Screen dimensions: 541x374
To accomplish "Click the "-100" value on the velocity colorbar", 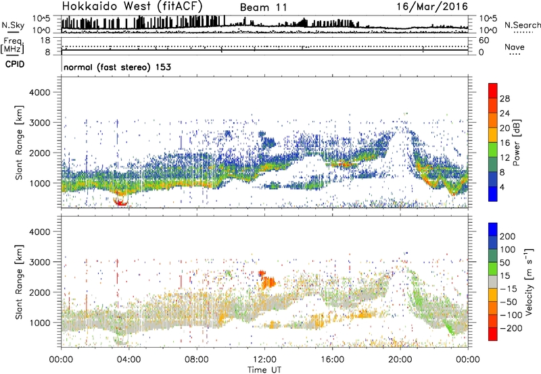I will (511, 315).
